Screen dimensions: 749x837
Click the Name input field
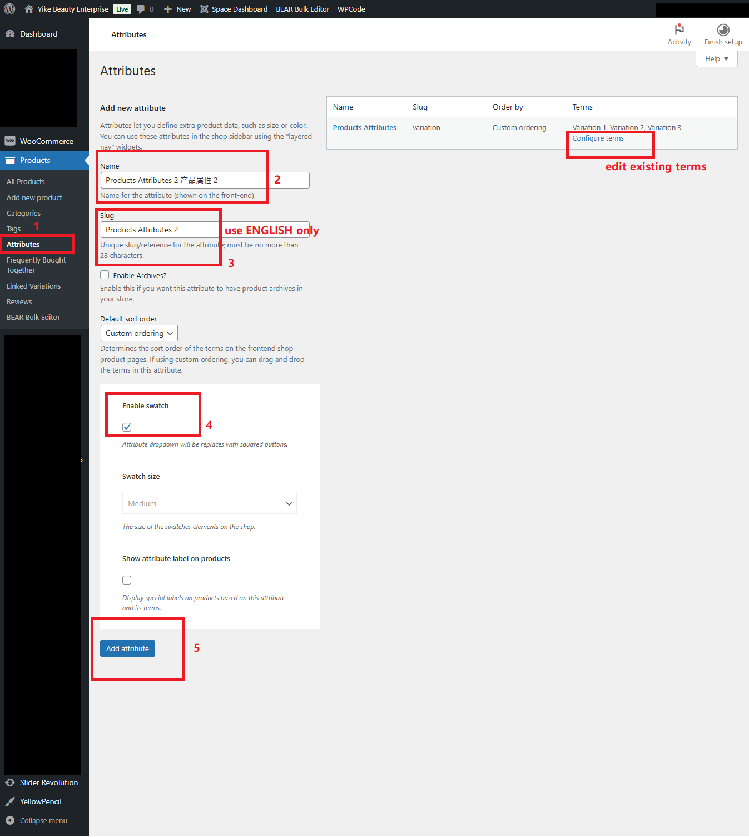[205, 180]
